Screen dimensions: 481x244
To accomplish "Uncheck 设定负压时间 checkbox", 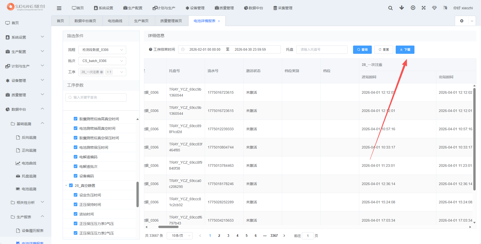I will tap(76, 195).
